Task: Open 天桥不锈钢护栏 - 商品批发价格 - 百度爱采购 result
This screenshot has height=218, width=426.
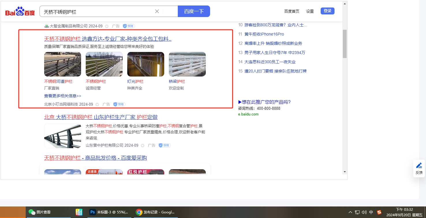Action: point(96,158)
